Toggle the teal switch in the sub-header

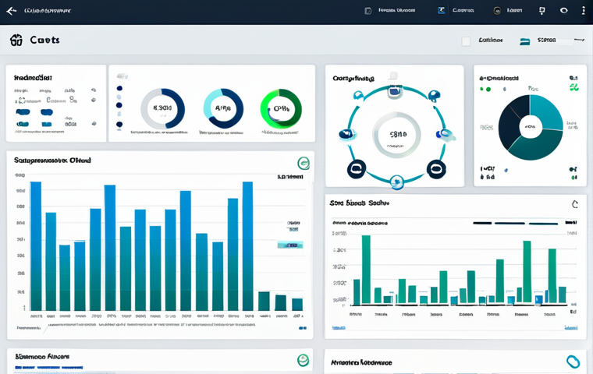pyautogui.click(x=525, y=41)
